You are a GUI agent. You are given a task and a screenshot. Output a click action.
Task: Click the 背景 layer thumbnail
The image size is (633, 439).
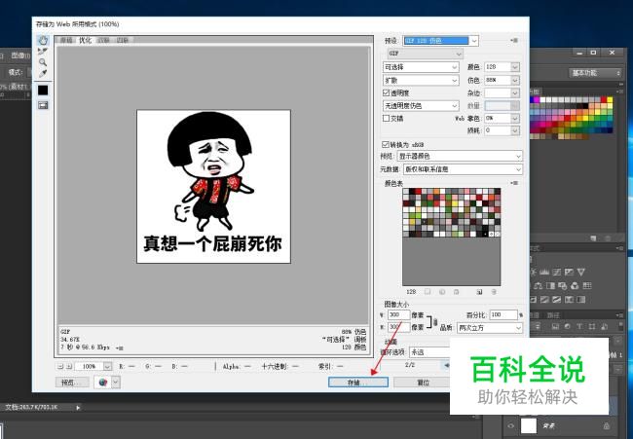coord(529,425)
